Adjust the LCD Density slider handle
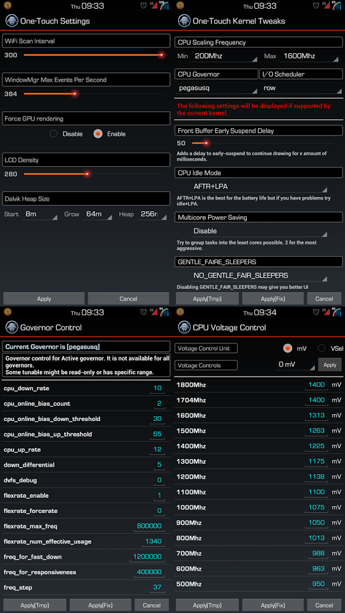This screenshot has width=345, height=613. click(x=87, y=174)
